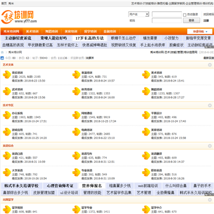This screenshot has width=214, height=214.
Task: Open the 快捷导航 quick navigation dropdown
Action: (x=200, y=32)
